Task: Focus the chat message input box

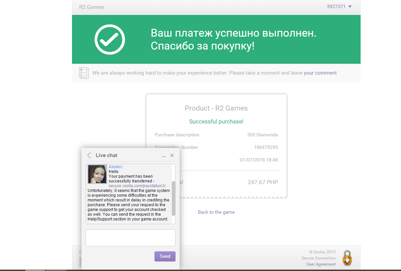Action: (x=130, y=237)
